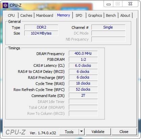Show the About tab
Viewport: 141px width, 139px height.
(x=125, y=15)
